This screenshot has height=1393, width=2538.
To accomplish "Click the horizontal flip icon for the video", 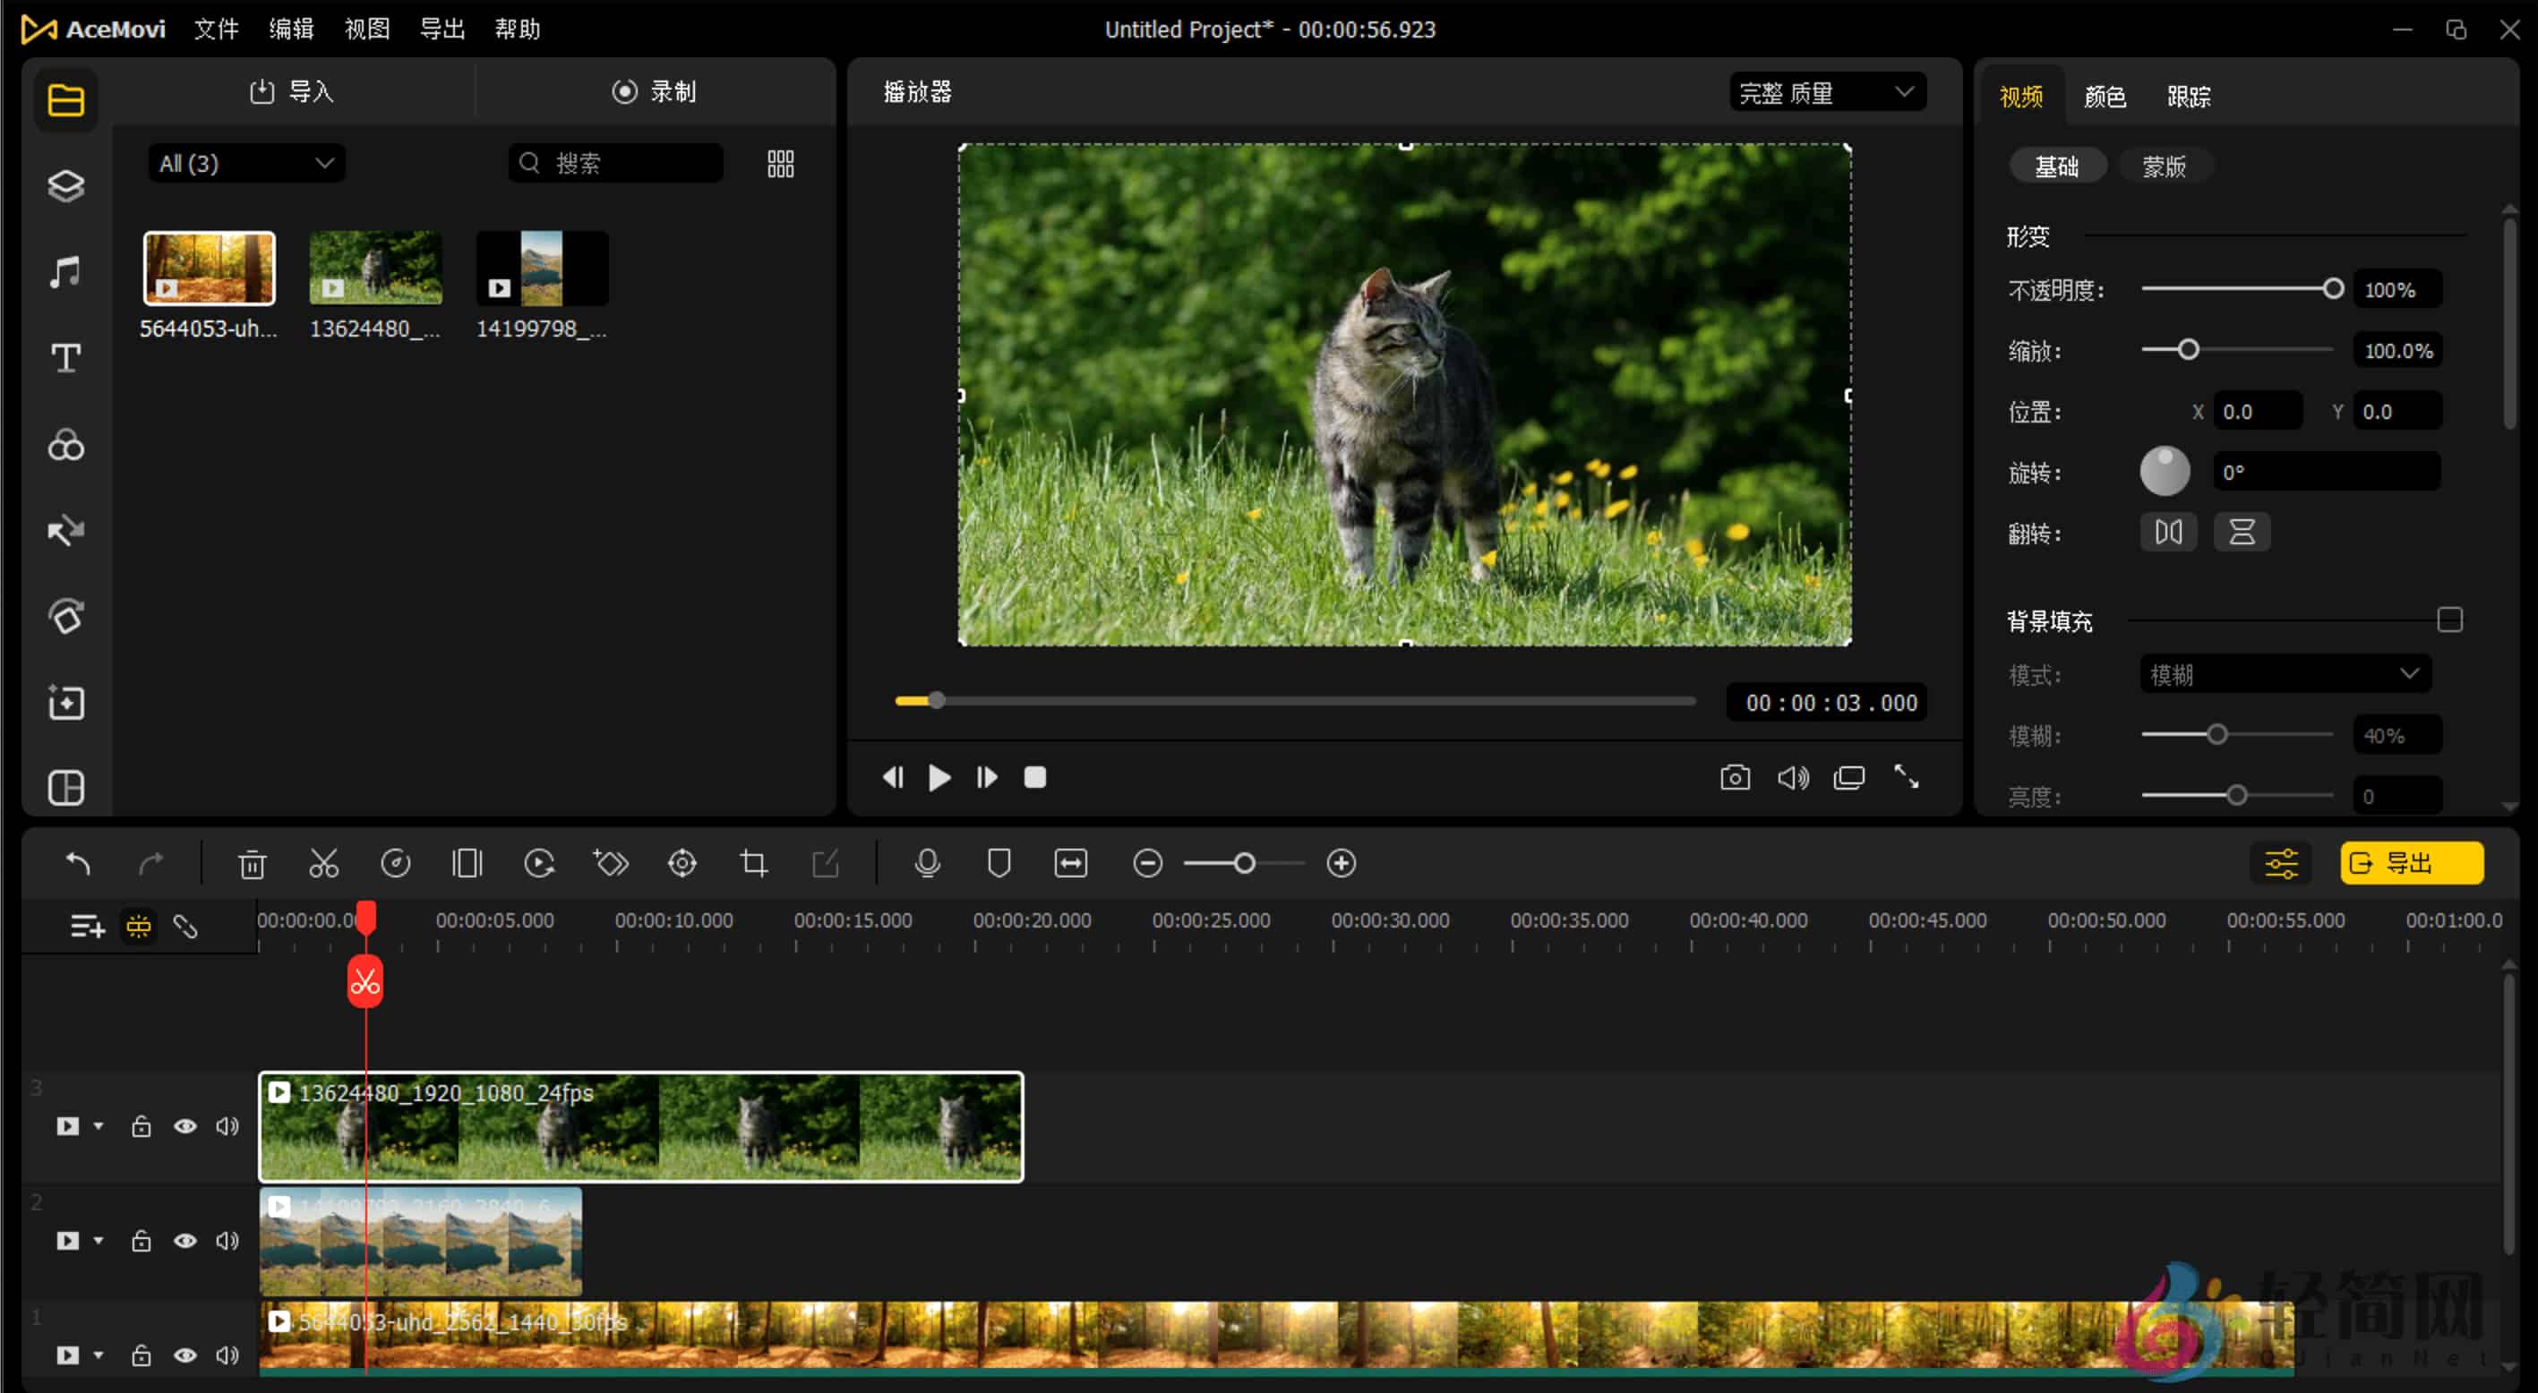I will 2168,531.
